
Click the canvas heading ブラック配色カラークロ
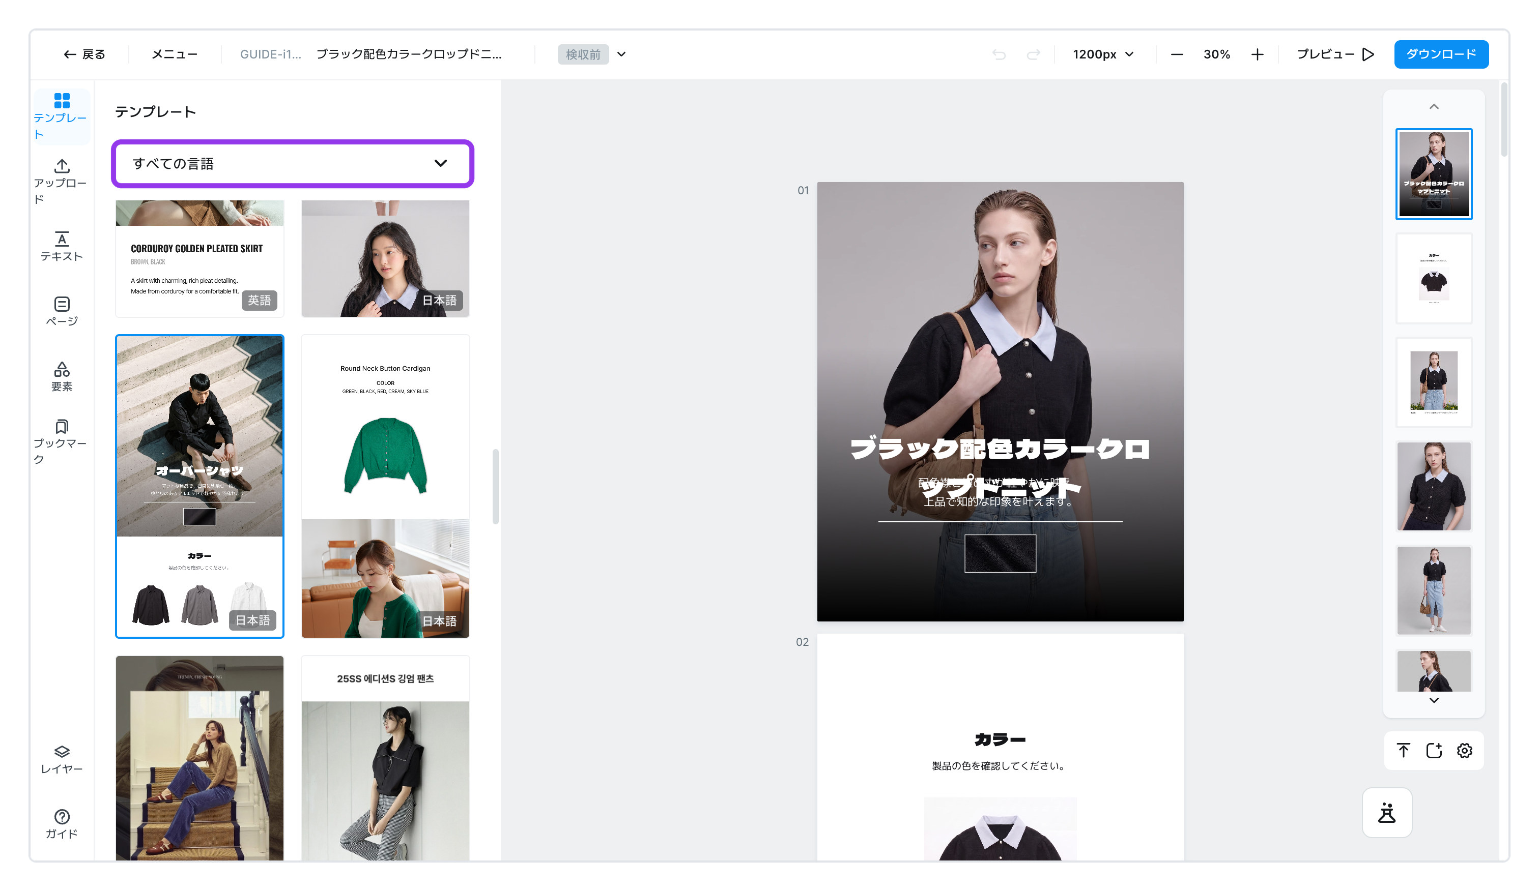[1000, 449]
